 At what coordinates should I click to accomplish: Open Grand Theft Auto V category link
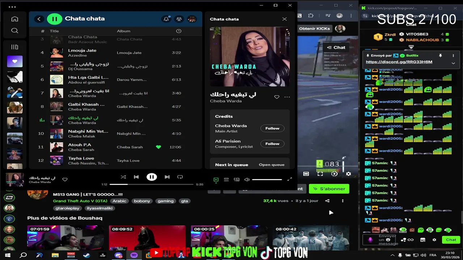coord(80,201)
